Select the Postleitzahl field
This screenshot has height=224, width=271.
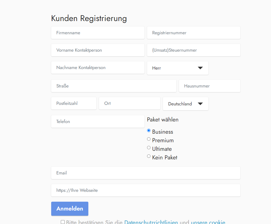coord(74,103)
